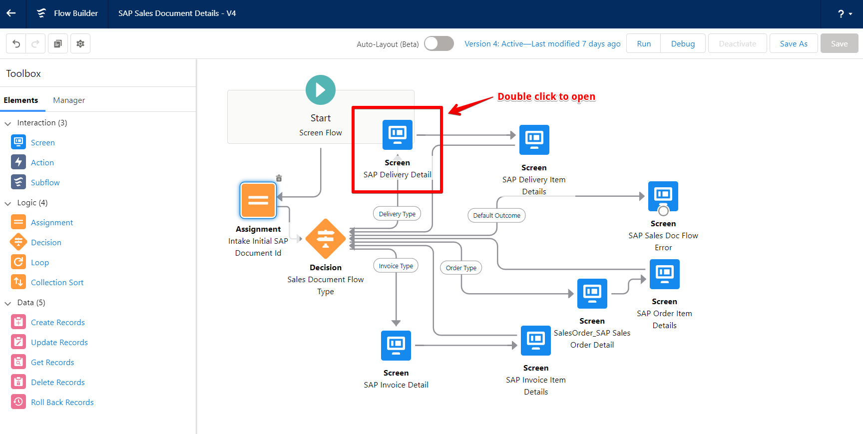Select the Intake Initial SAP Document Id assignment node
The image size is (863, 434).
point(258,200)
